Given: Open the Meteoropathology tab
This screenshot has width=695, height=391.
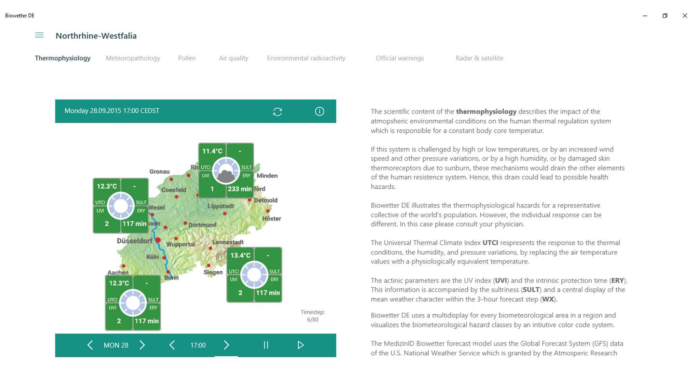Looking at the screenshot, I should (133, 58).
